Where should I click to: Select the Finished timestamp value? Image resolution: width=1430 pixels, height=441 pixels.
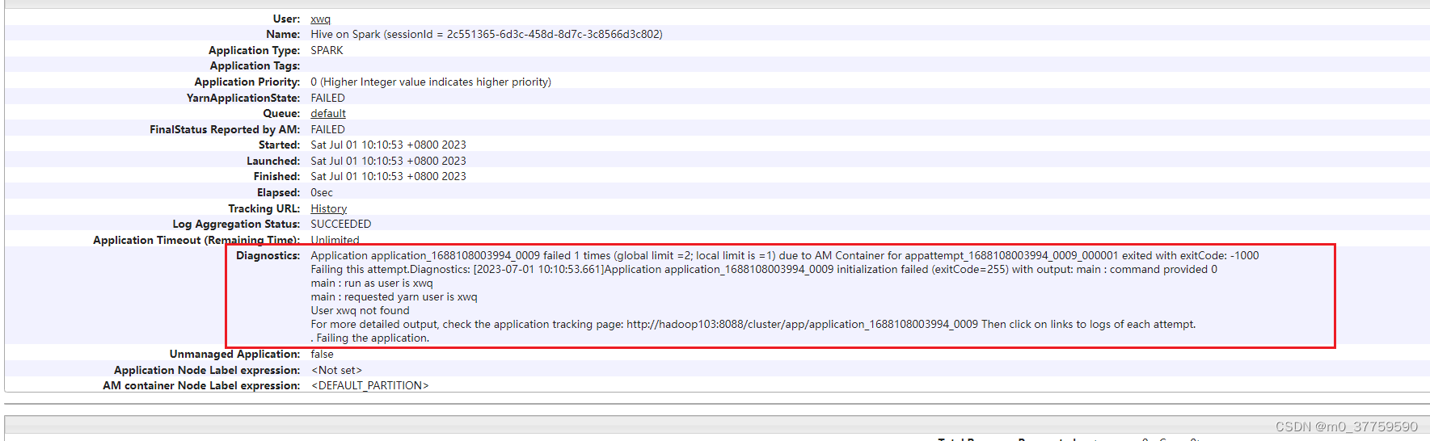388,177
